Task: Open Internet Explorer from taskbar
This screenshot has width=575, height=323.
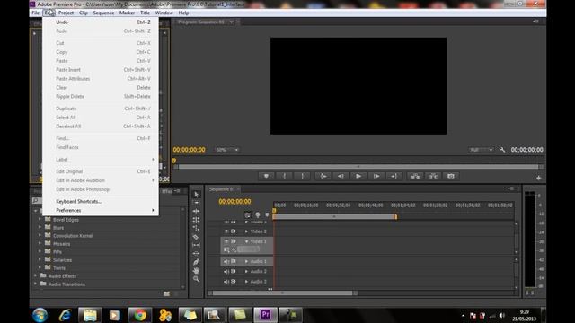Action: pyautogui.click(x=66, y=315)
